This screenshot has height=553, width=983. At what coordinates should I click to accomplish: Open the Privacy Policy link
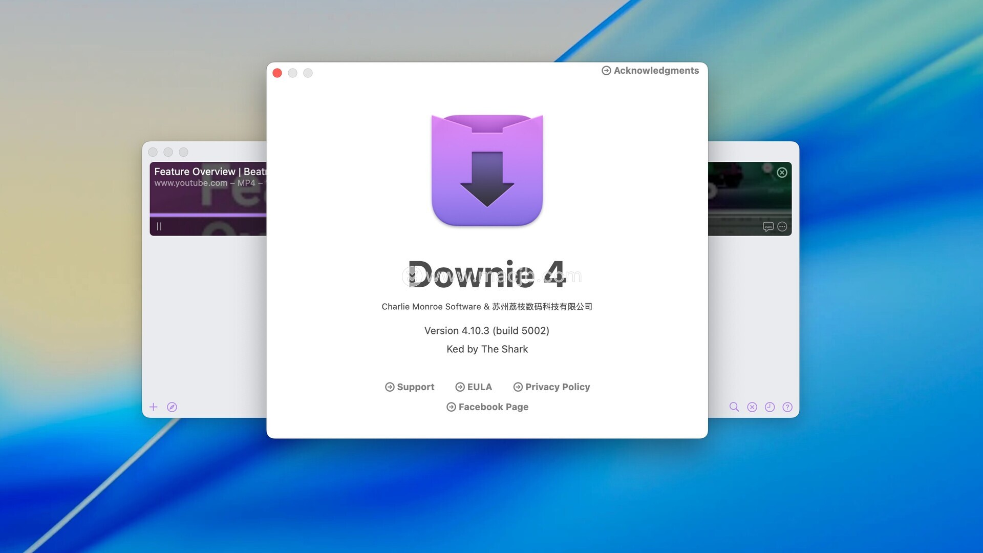[551, 387]
